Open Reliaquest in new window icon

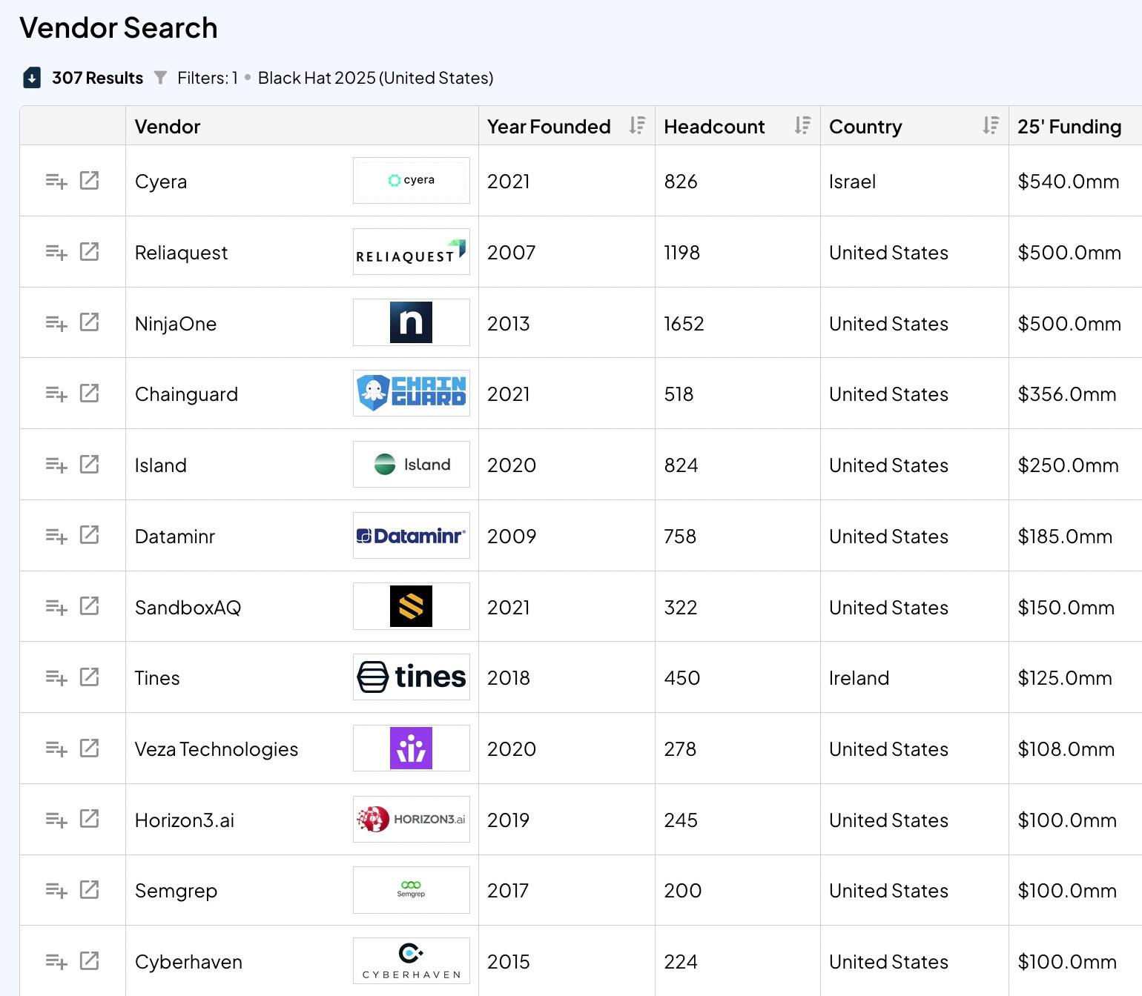(x=89, y=252)
